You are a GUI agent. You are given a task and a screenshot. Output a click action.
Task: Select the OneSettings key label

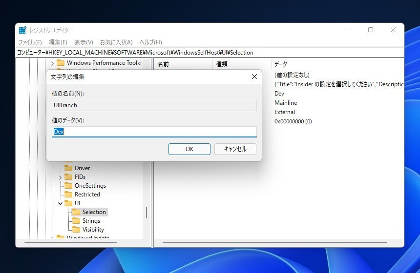point(90,186)
